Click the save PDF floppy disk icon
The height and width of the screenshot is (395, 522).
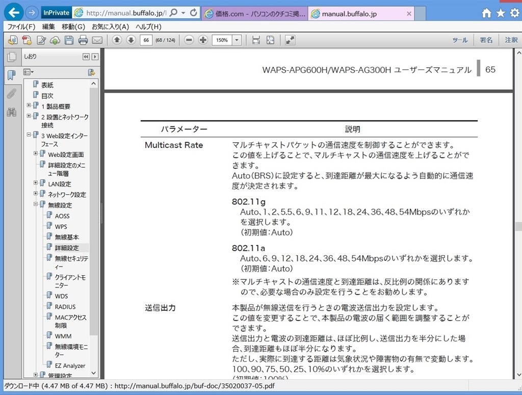coord(69,40)
